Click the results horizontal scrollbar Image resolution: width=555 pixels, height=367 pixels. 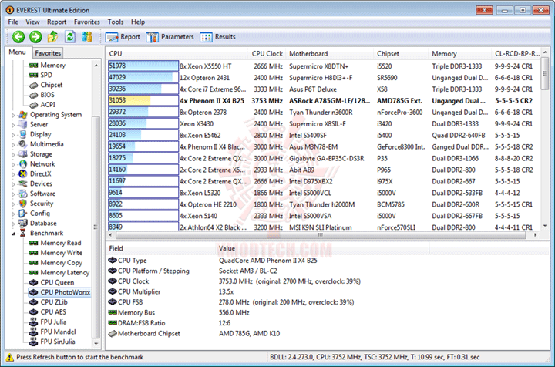pos(321,235)
